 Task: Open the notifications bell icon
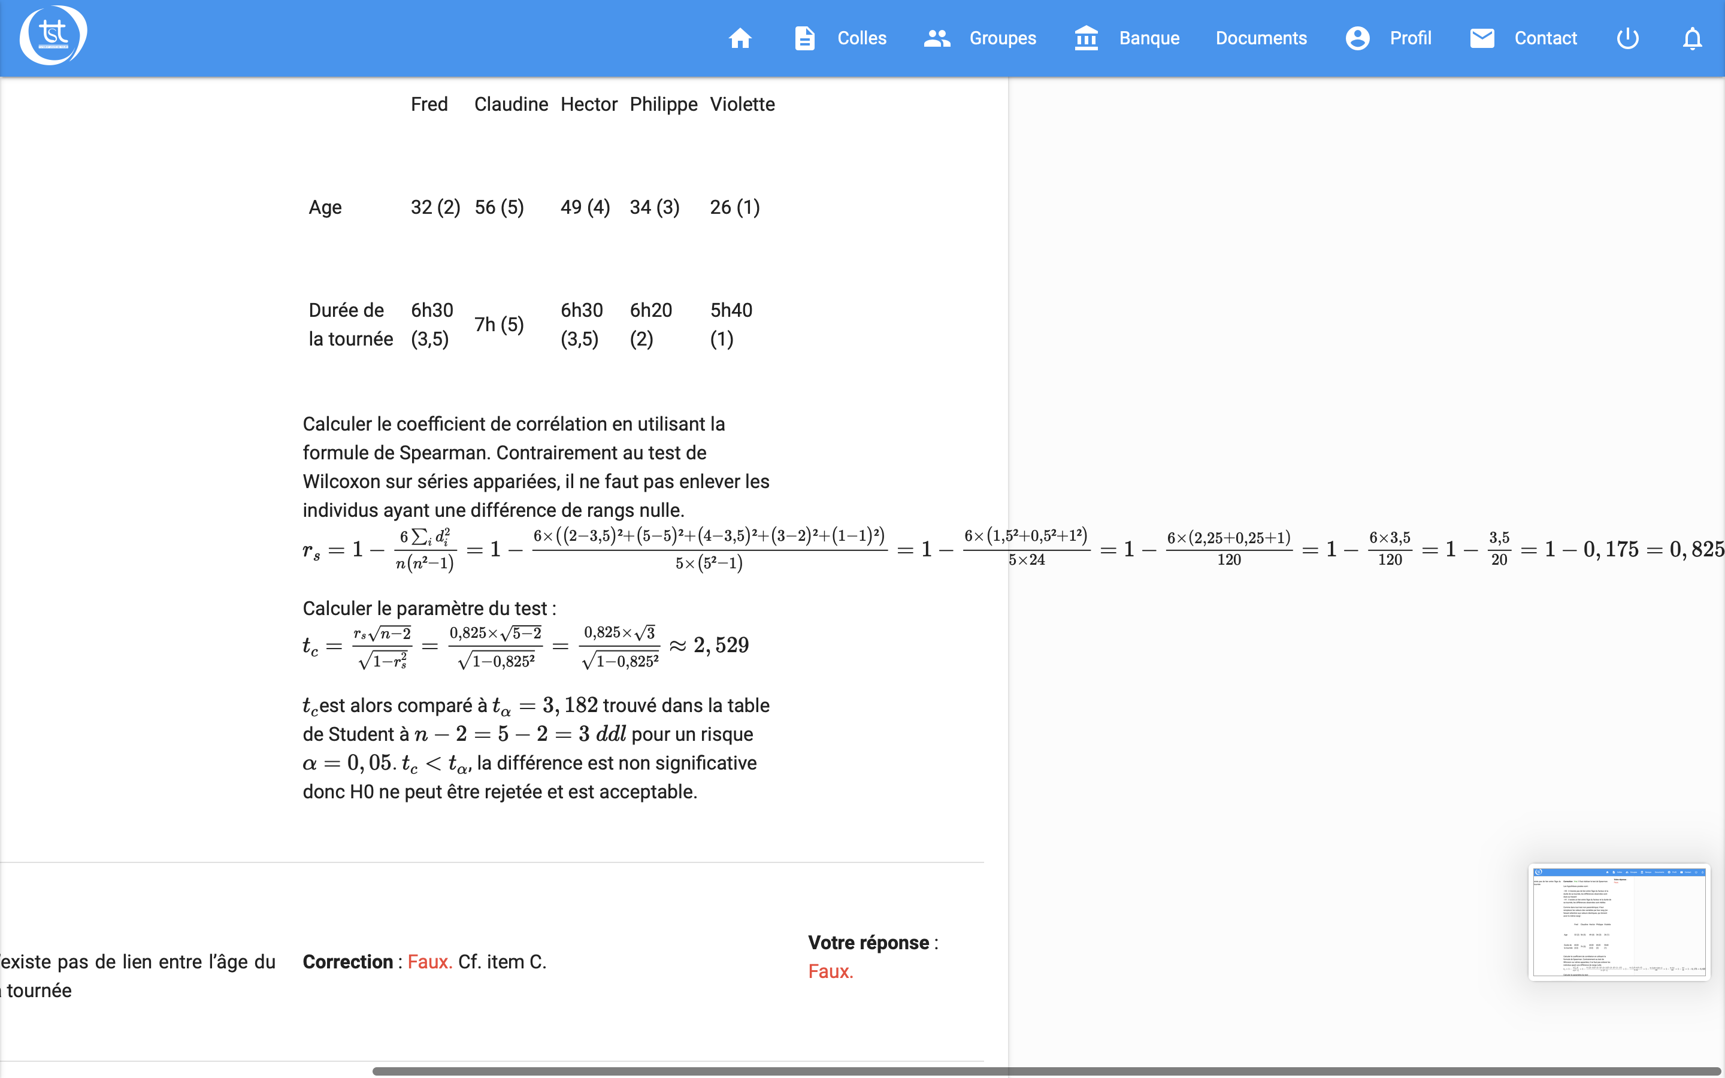(x=1692, y=38)
